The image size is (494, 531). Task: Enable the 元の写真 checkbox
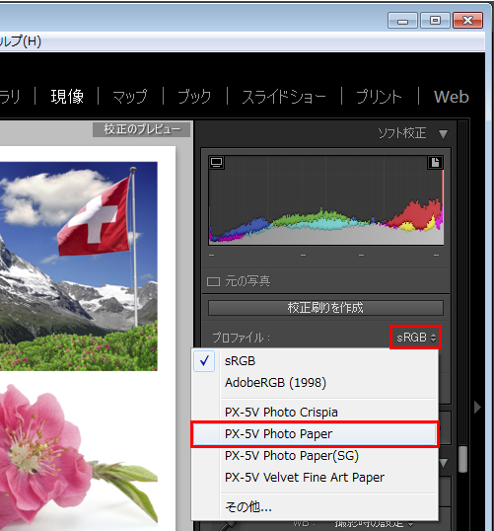coord(213,281)
